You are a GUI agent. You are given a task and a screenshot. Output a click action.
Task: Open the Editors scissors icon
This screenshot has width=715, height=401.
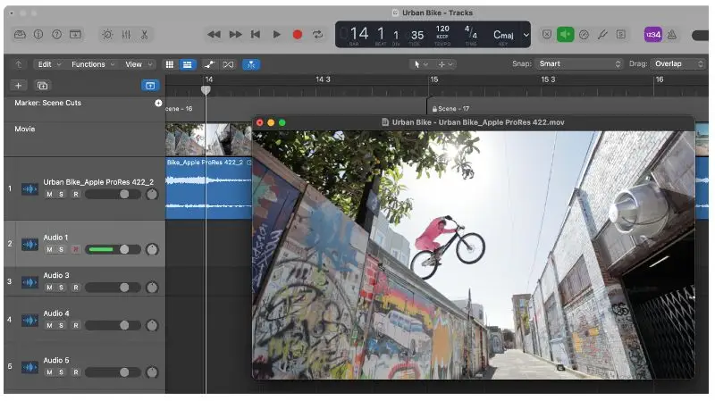[x=145, y=35]
